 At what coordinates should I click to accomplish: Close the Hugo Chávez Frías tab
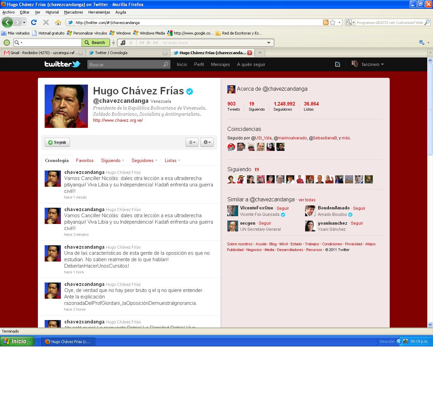coord(250,53)
